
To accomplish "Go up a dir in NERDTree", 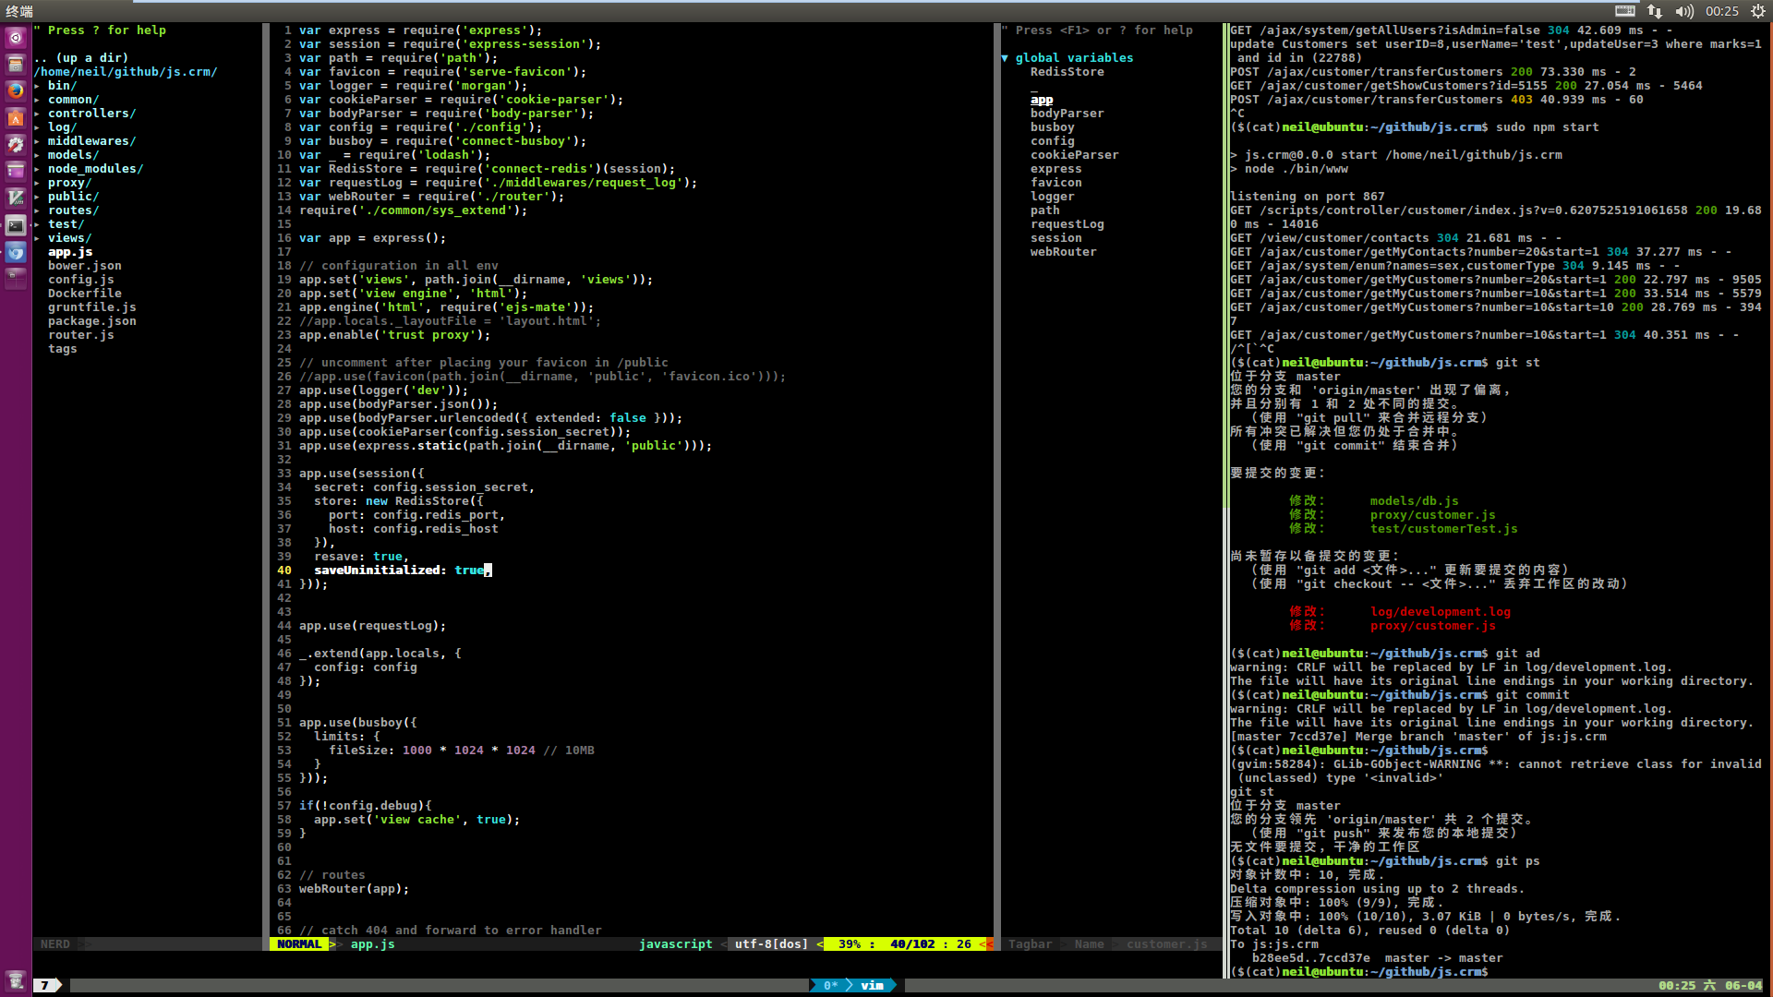I will (x=81, y=58).
